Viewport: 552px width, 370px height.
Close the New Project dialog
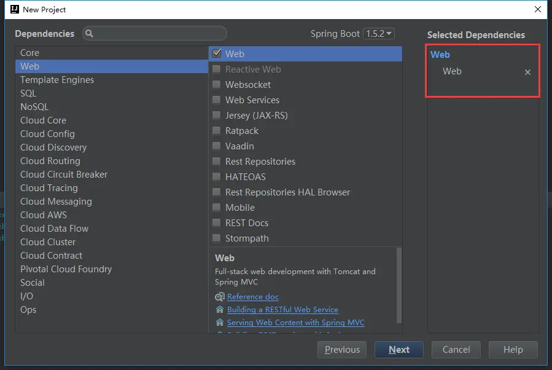click(x=537, y=9)
